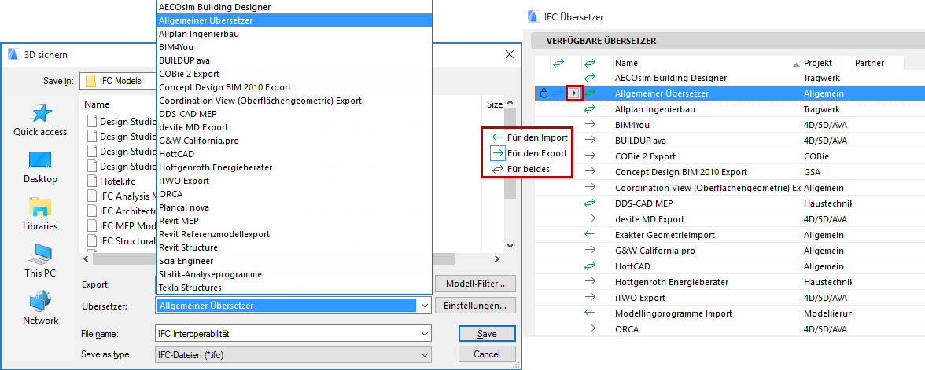
Task: Choose Scia Engineer from the dropdown list
Action: pyautogui.click(x=294, y=261)
